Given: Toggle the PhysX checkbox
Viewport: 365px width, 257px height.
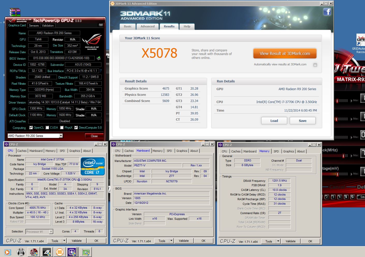Looking at the screenshot, I should click(x=62, y=128).
